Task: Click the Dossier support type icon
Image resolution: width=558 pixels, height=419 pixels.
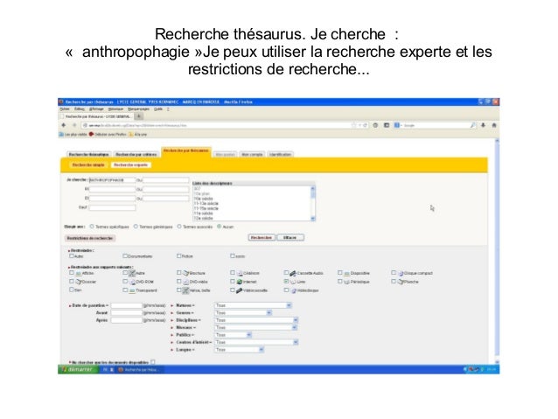Action: pos(79,282)
